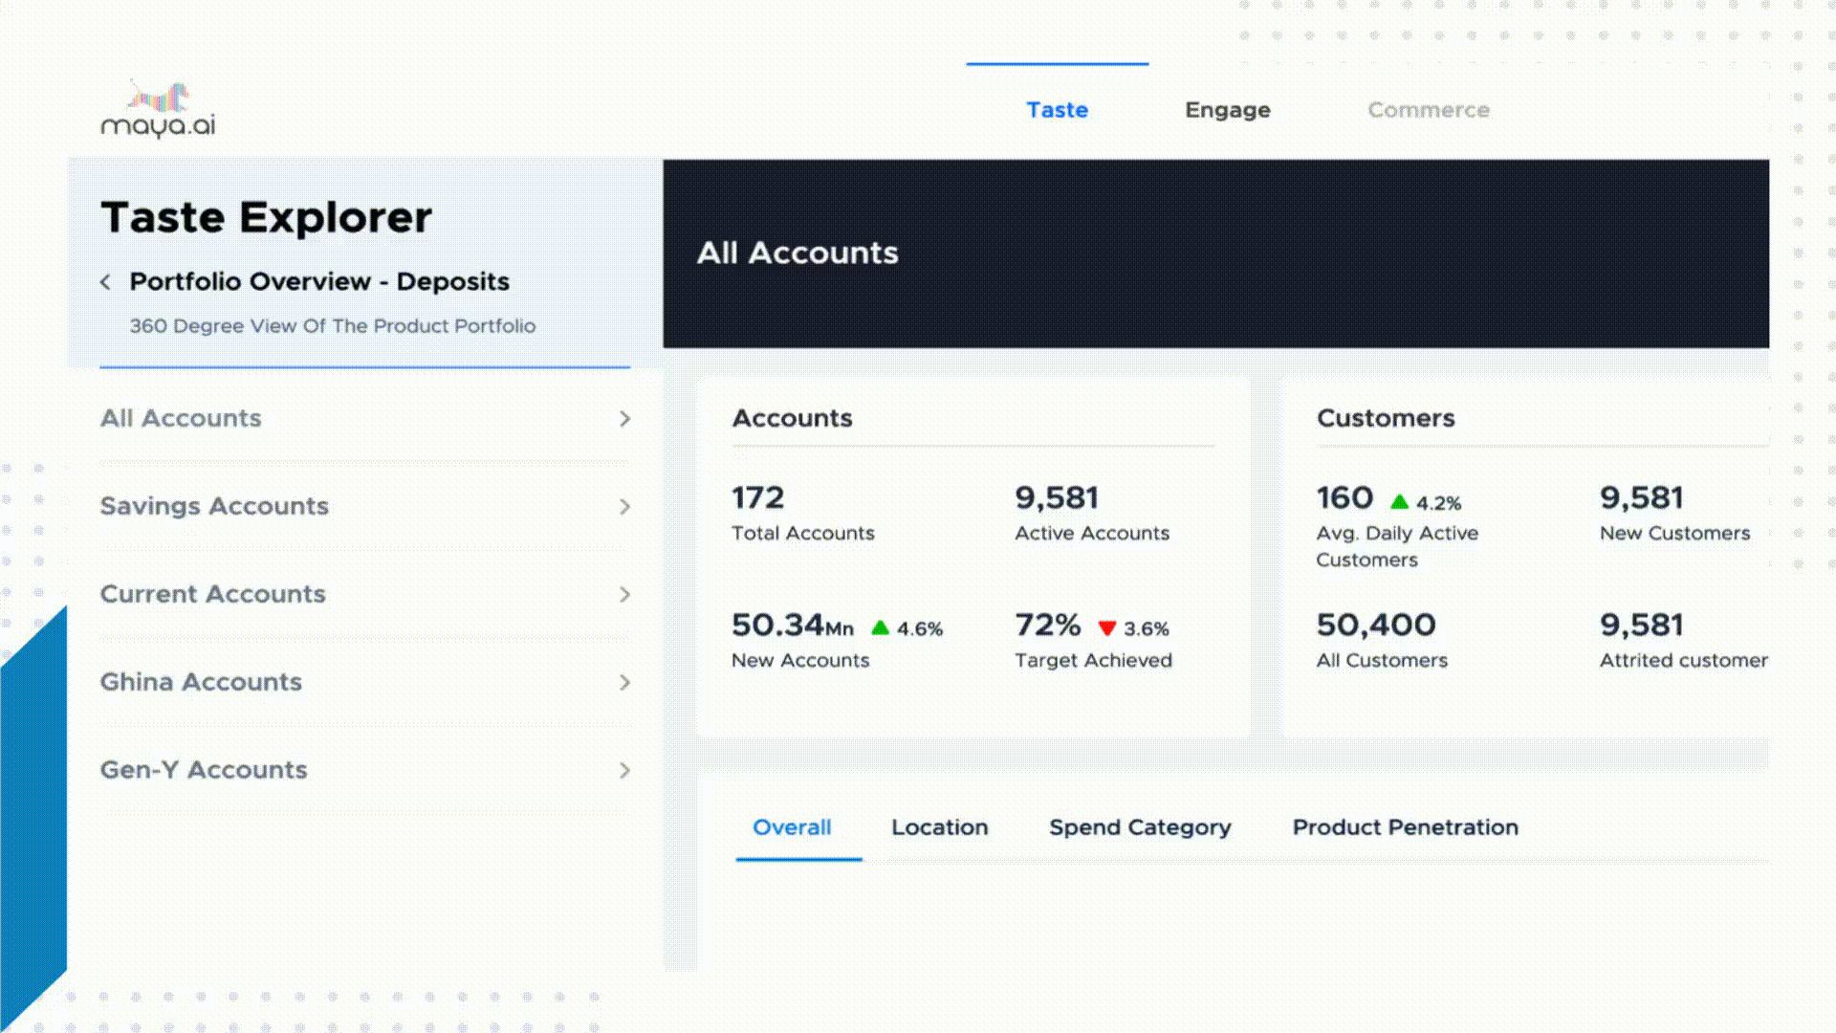1836x1033 pixels.
Task: Select the Taste tab
Action: point(1057,109)
